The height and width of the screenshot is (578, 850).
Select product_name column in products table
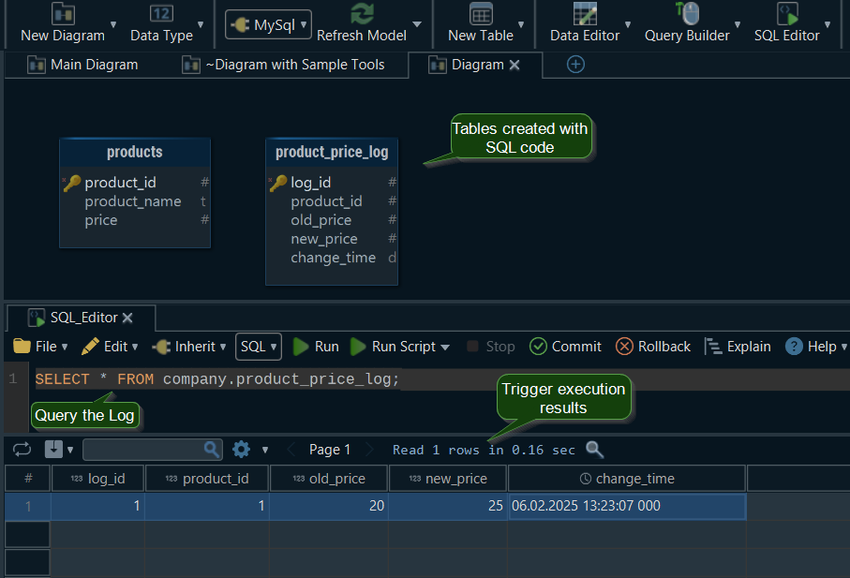click(133, 201)
